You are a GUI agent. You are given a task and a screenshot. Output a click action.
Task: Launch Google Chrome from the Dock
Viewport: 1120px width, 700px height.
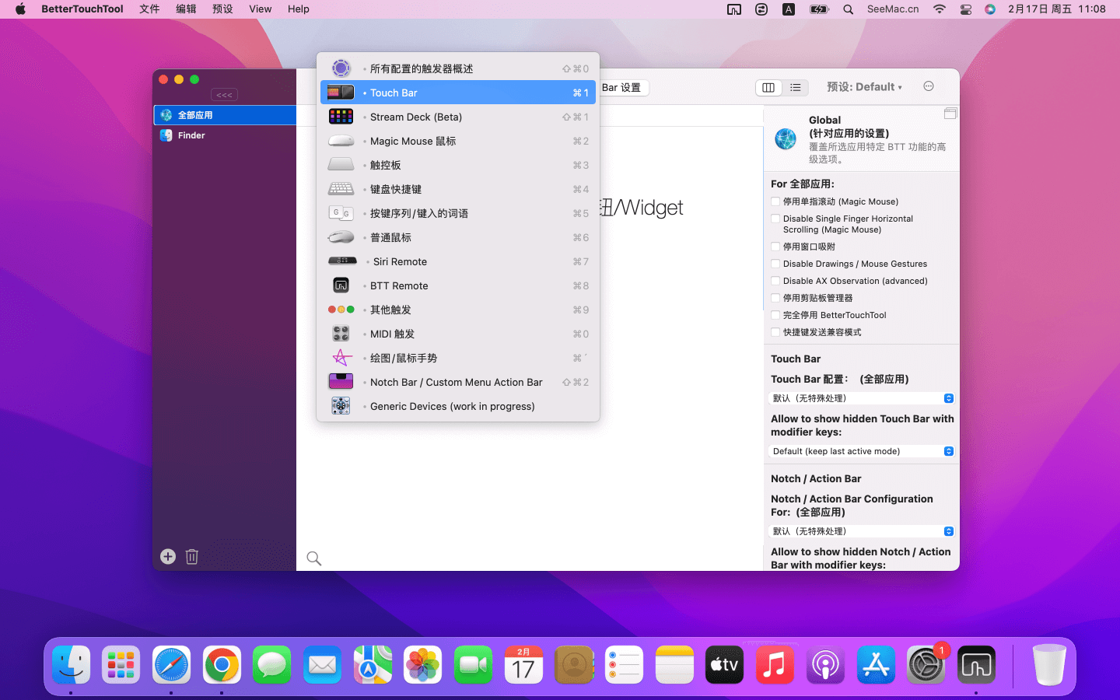click(222, 665)
